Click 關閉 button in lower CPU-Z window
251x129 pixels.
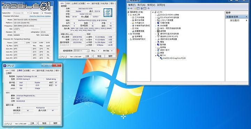(x=55, y=123)
